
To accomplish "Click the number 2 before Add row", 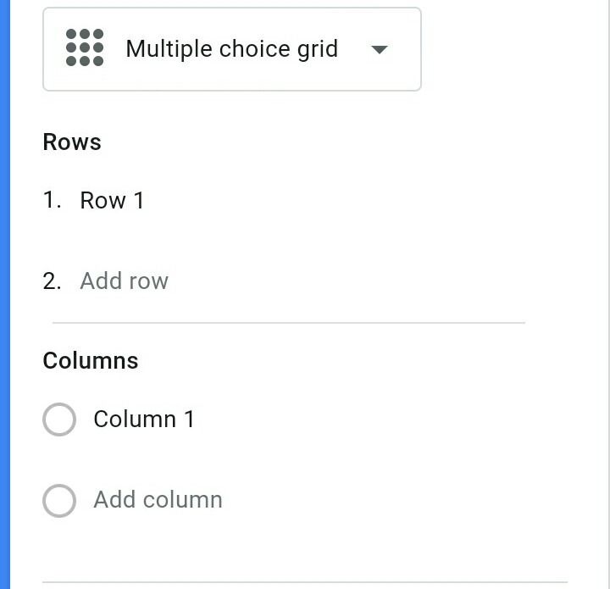I will pyautogui.click(x=52, y=281).
